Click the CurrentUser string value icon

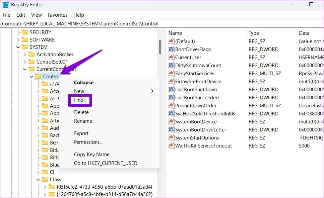pyautogui.click(x=171, y=57)
